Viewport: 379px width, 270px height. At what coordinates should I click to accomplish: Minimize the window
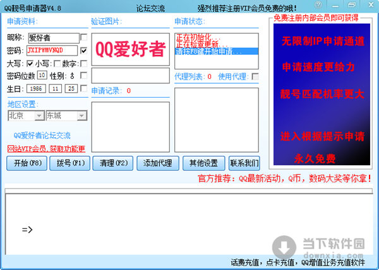tap(335, 5)
